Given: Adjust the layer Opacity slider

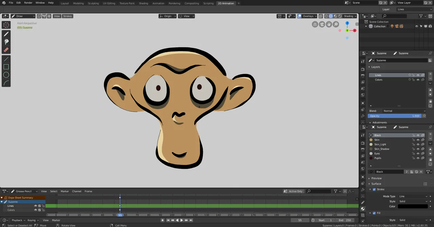Looking at the screenshot, I should [395, 116].
